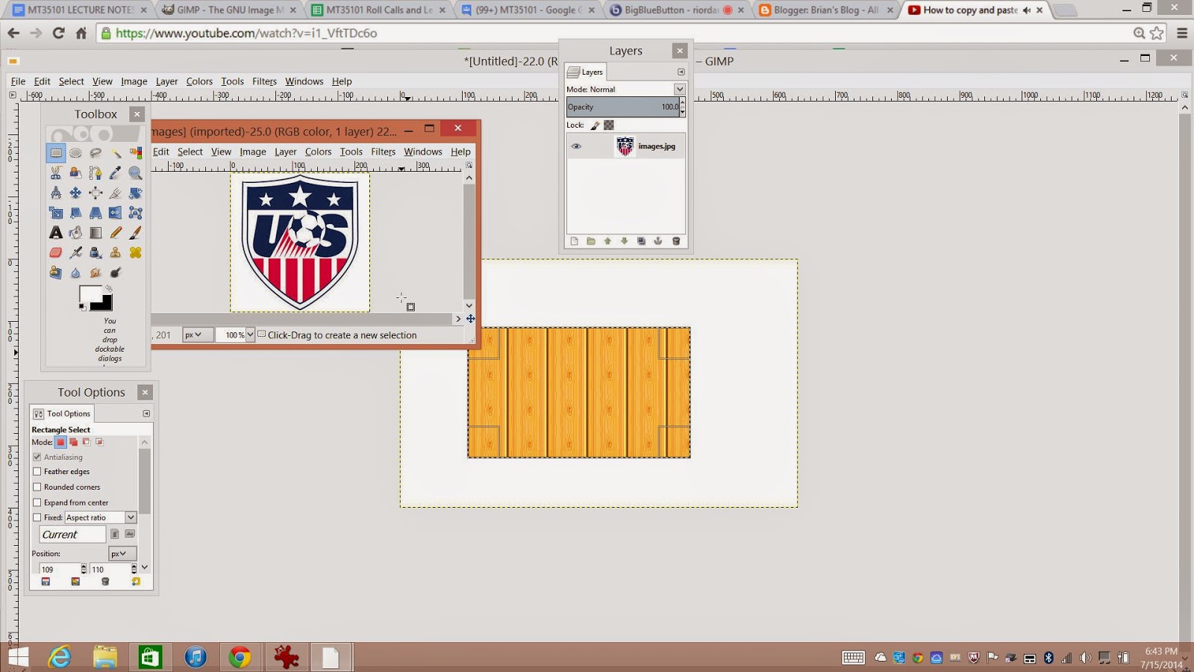Viewport: 1194px width, 672px height.
Task: Select the Paintbrush tool
Action: coord(136,233)
